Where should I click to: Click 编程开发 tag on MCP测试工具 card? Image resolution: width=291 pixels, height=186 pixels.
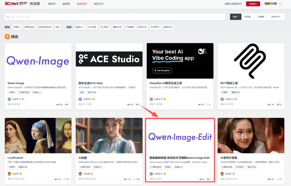(236, 92)
